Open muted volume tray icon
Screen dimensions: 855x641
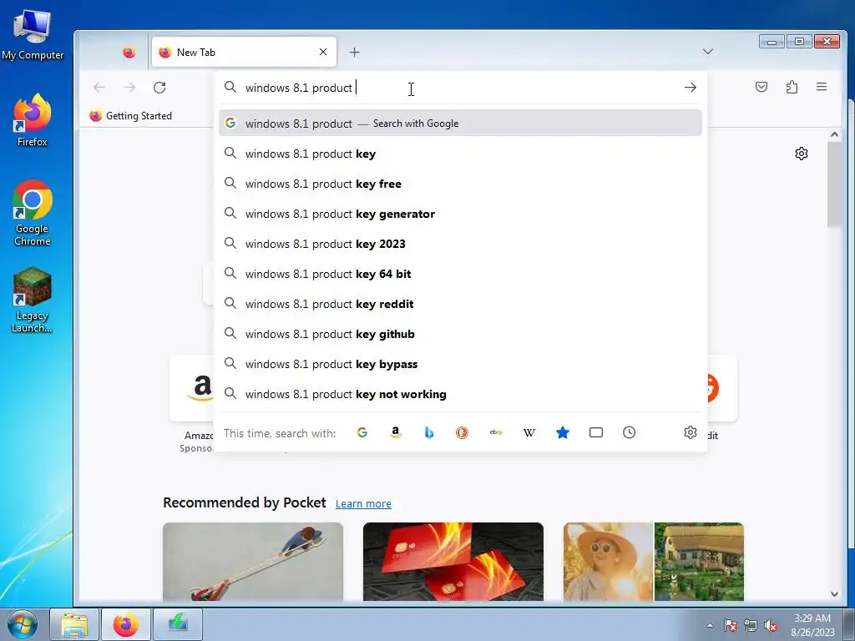pyautogui.click(x=771, y=625)
